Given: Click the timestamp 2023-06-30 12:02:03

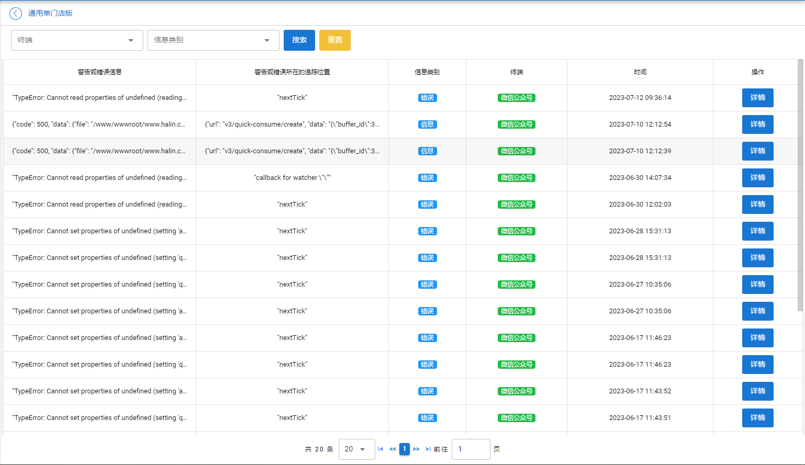Looking at the screenshot, I should (640, 205).
